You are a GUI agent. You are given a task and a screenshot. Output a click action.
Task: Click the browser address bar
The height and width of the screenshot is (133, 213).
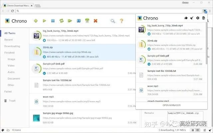[109, 11]
